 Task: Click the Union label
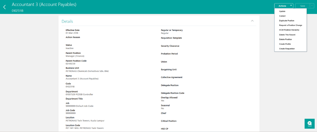pyautogui.click(x=164, y=62)
